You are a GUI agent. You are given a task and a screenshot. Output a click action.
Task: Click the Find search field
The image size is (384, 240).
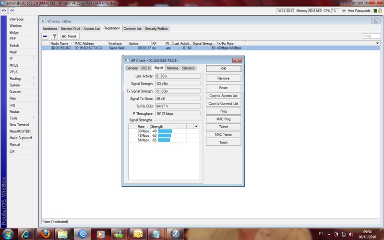(x=371, y=36)
